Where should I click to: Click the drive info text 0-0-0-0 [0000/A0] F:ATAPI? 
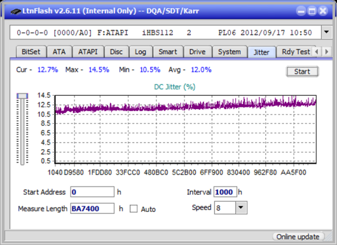(72, 32)
